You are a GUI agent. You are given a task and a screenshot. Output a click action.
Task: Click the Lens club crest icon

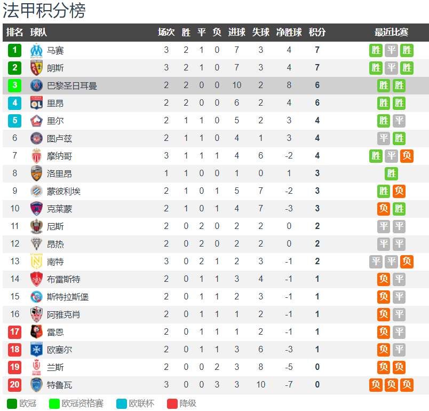tap(36, 68)
